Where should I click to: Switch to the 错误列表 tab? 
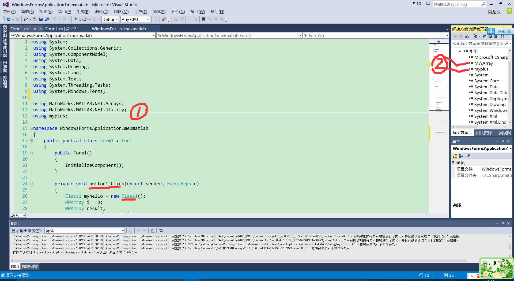click(x=30, y=267)
